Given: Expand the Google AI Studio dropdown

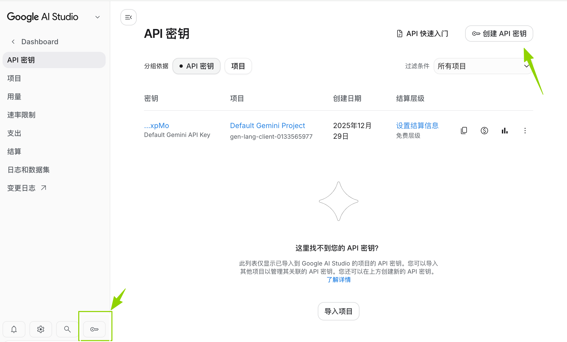Looking at the screenshot, I should click(97, 17).
